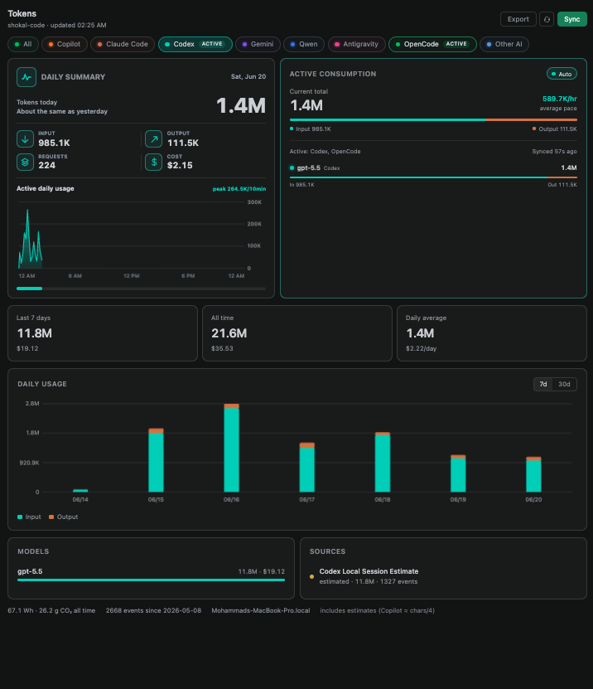Click the 1.4M Current total value
The image size is (593, 689).
click(306, 105)
